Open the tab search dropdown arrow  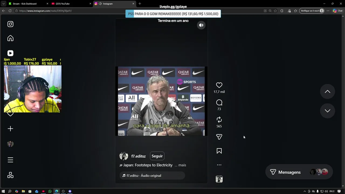pos(3,4)
